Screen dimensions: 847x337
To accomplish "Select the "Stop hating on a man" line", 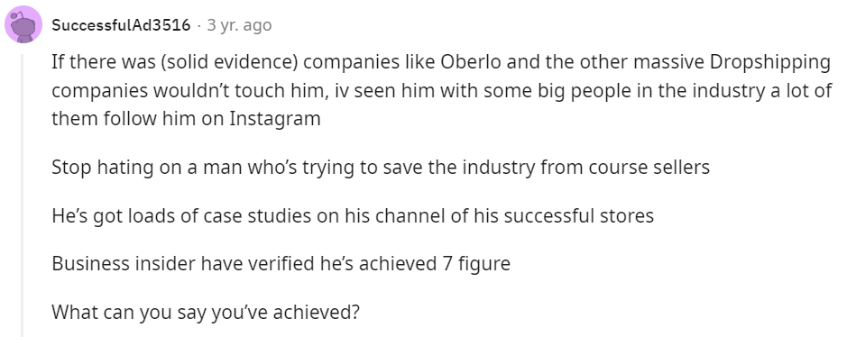I will [381, 168].
